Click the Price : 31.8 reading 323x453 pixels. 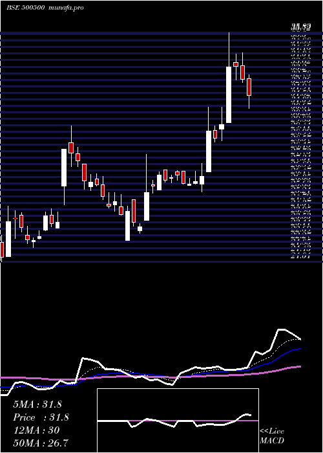pos(41,417)
